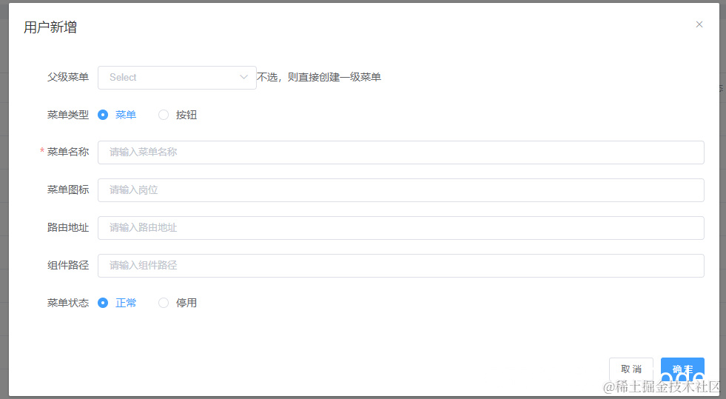726x399 pixels.
Task: Focus the 组件路径 input field
Action: 401,266
